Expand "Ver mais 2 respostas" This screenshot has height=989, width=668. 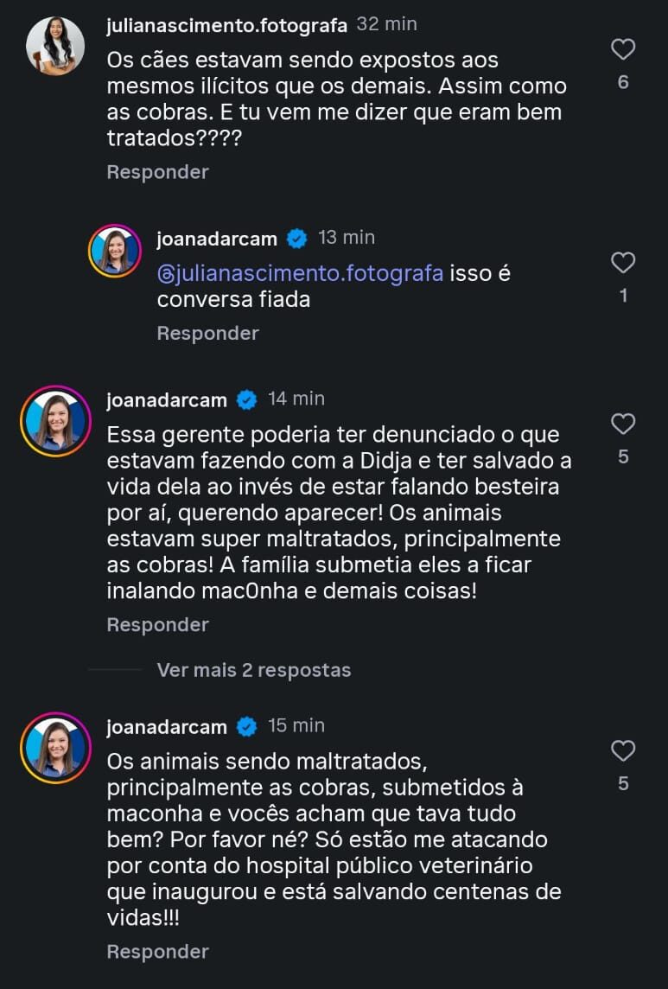254,670
